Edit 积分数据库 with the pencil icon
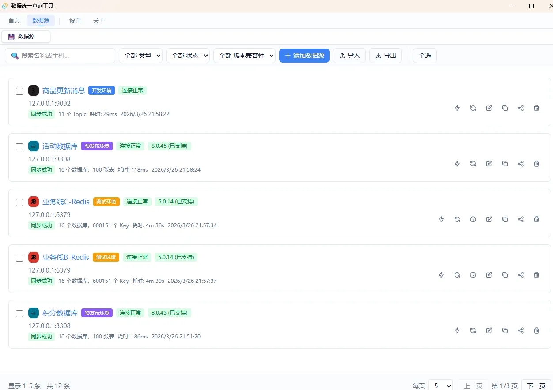The height and width of the screenshot is (390, 553). 489,330
